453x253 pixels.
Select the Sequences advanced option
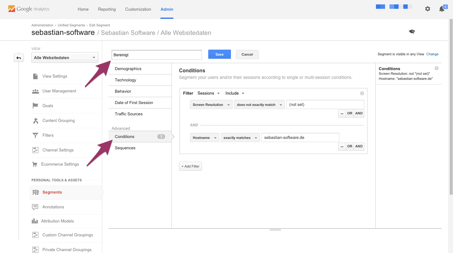140,148
